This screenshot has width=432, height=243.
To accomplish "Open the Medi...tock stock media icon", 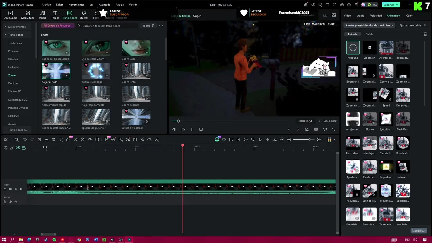I will click(28, 15).
